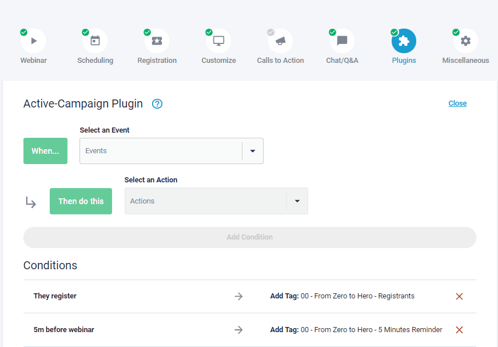Click the arrow in '5m before webinar' row
The width and height of the screenshot is (498, 347).
pyautogui.click(x=238, y=330)
